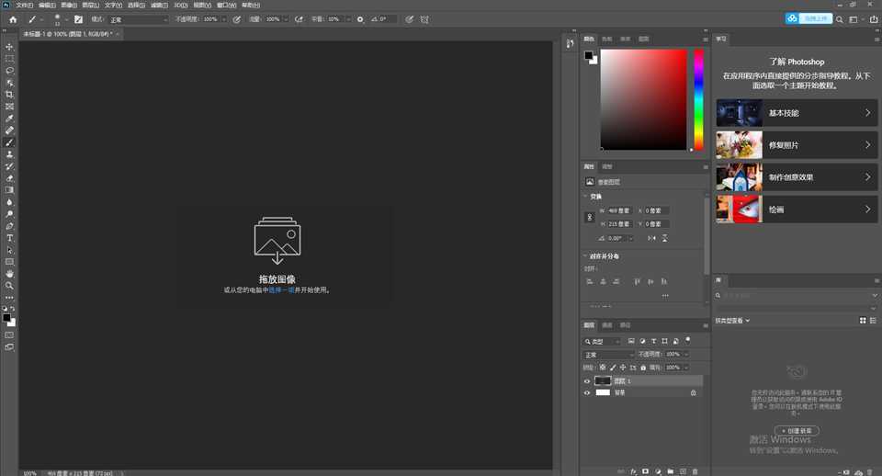Select the Clone Stamp tool
The image size is (882, 476).
pyautogui.click(x=9, y=154)
